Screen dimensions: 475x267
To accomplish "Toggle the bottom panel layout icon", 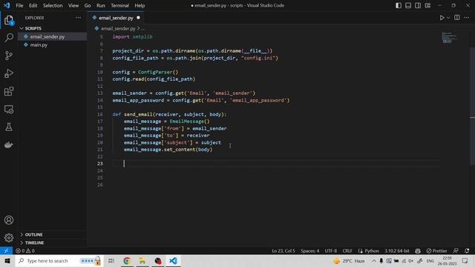I will [x=408, y=5].
